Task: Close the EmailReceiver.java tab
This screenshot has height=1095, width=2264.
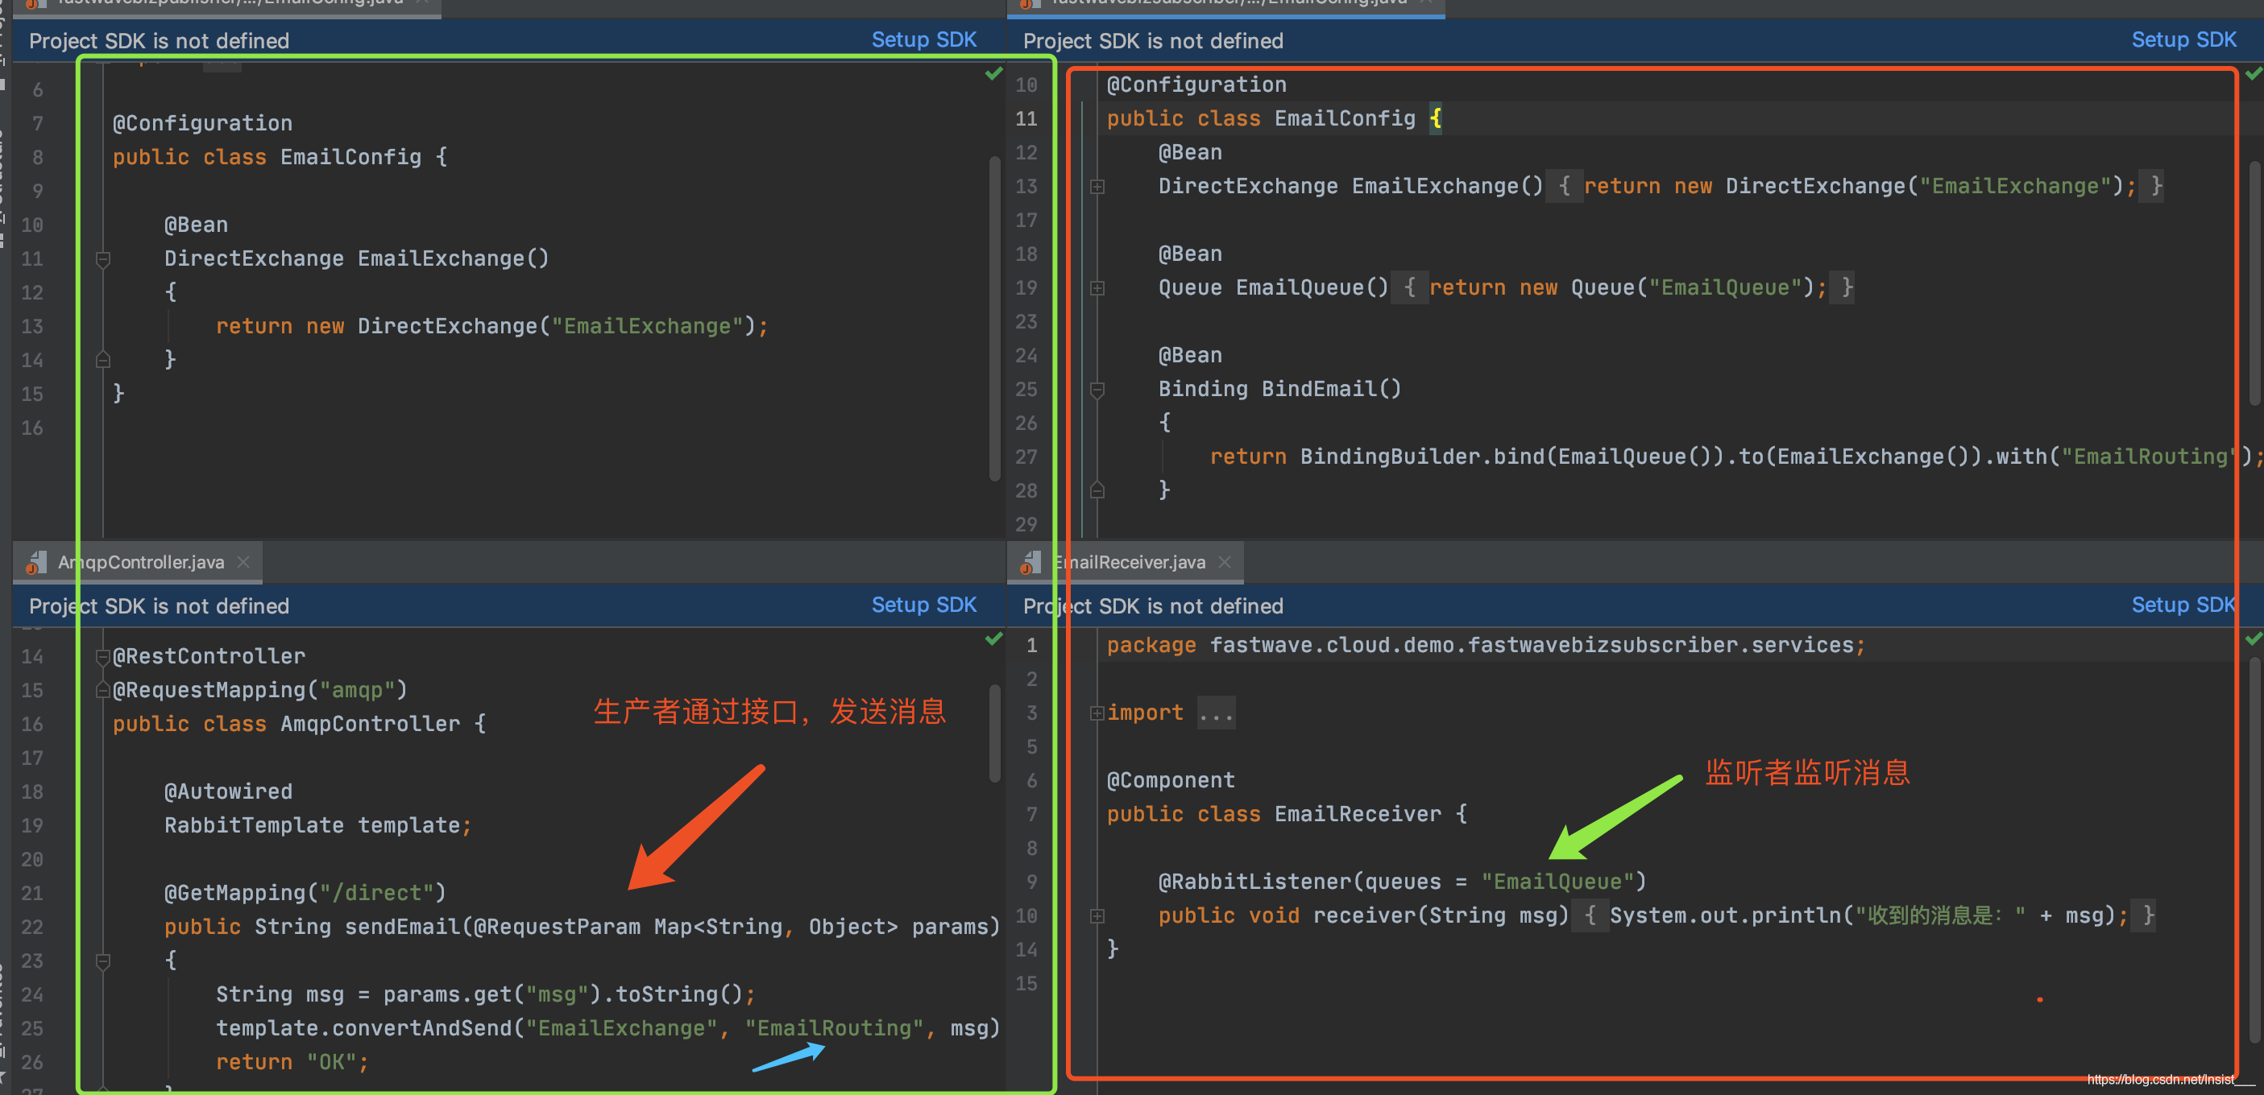Action: coord(1225,562)
